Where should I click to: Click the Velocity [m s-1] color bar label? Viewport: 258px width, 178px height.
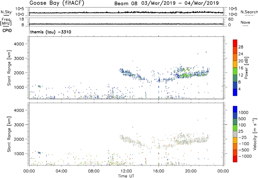coord(255,134)
